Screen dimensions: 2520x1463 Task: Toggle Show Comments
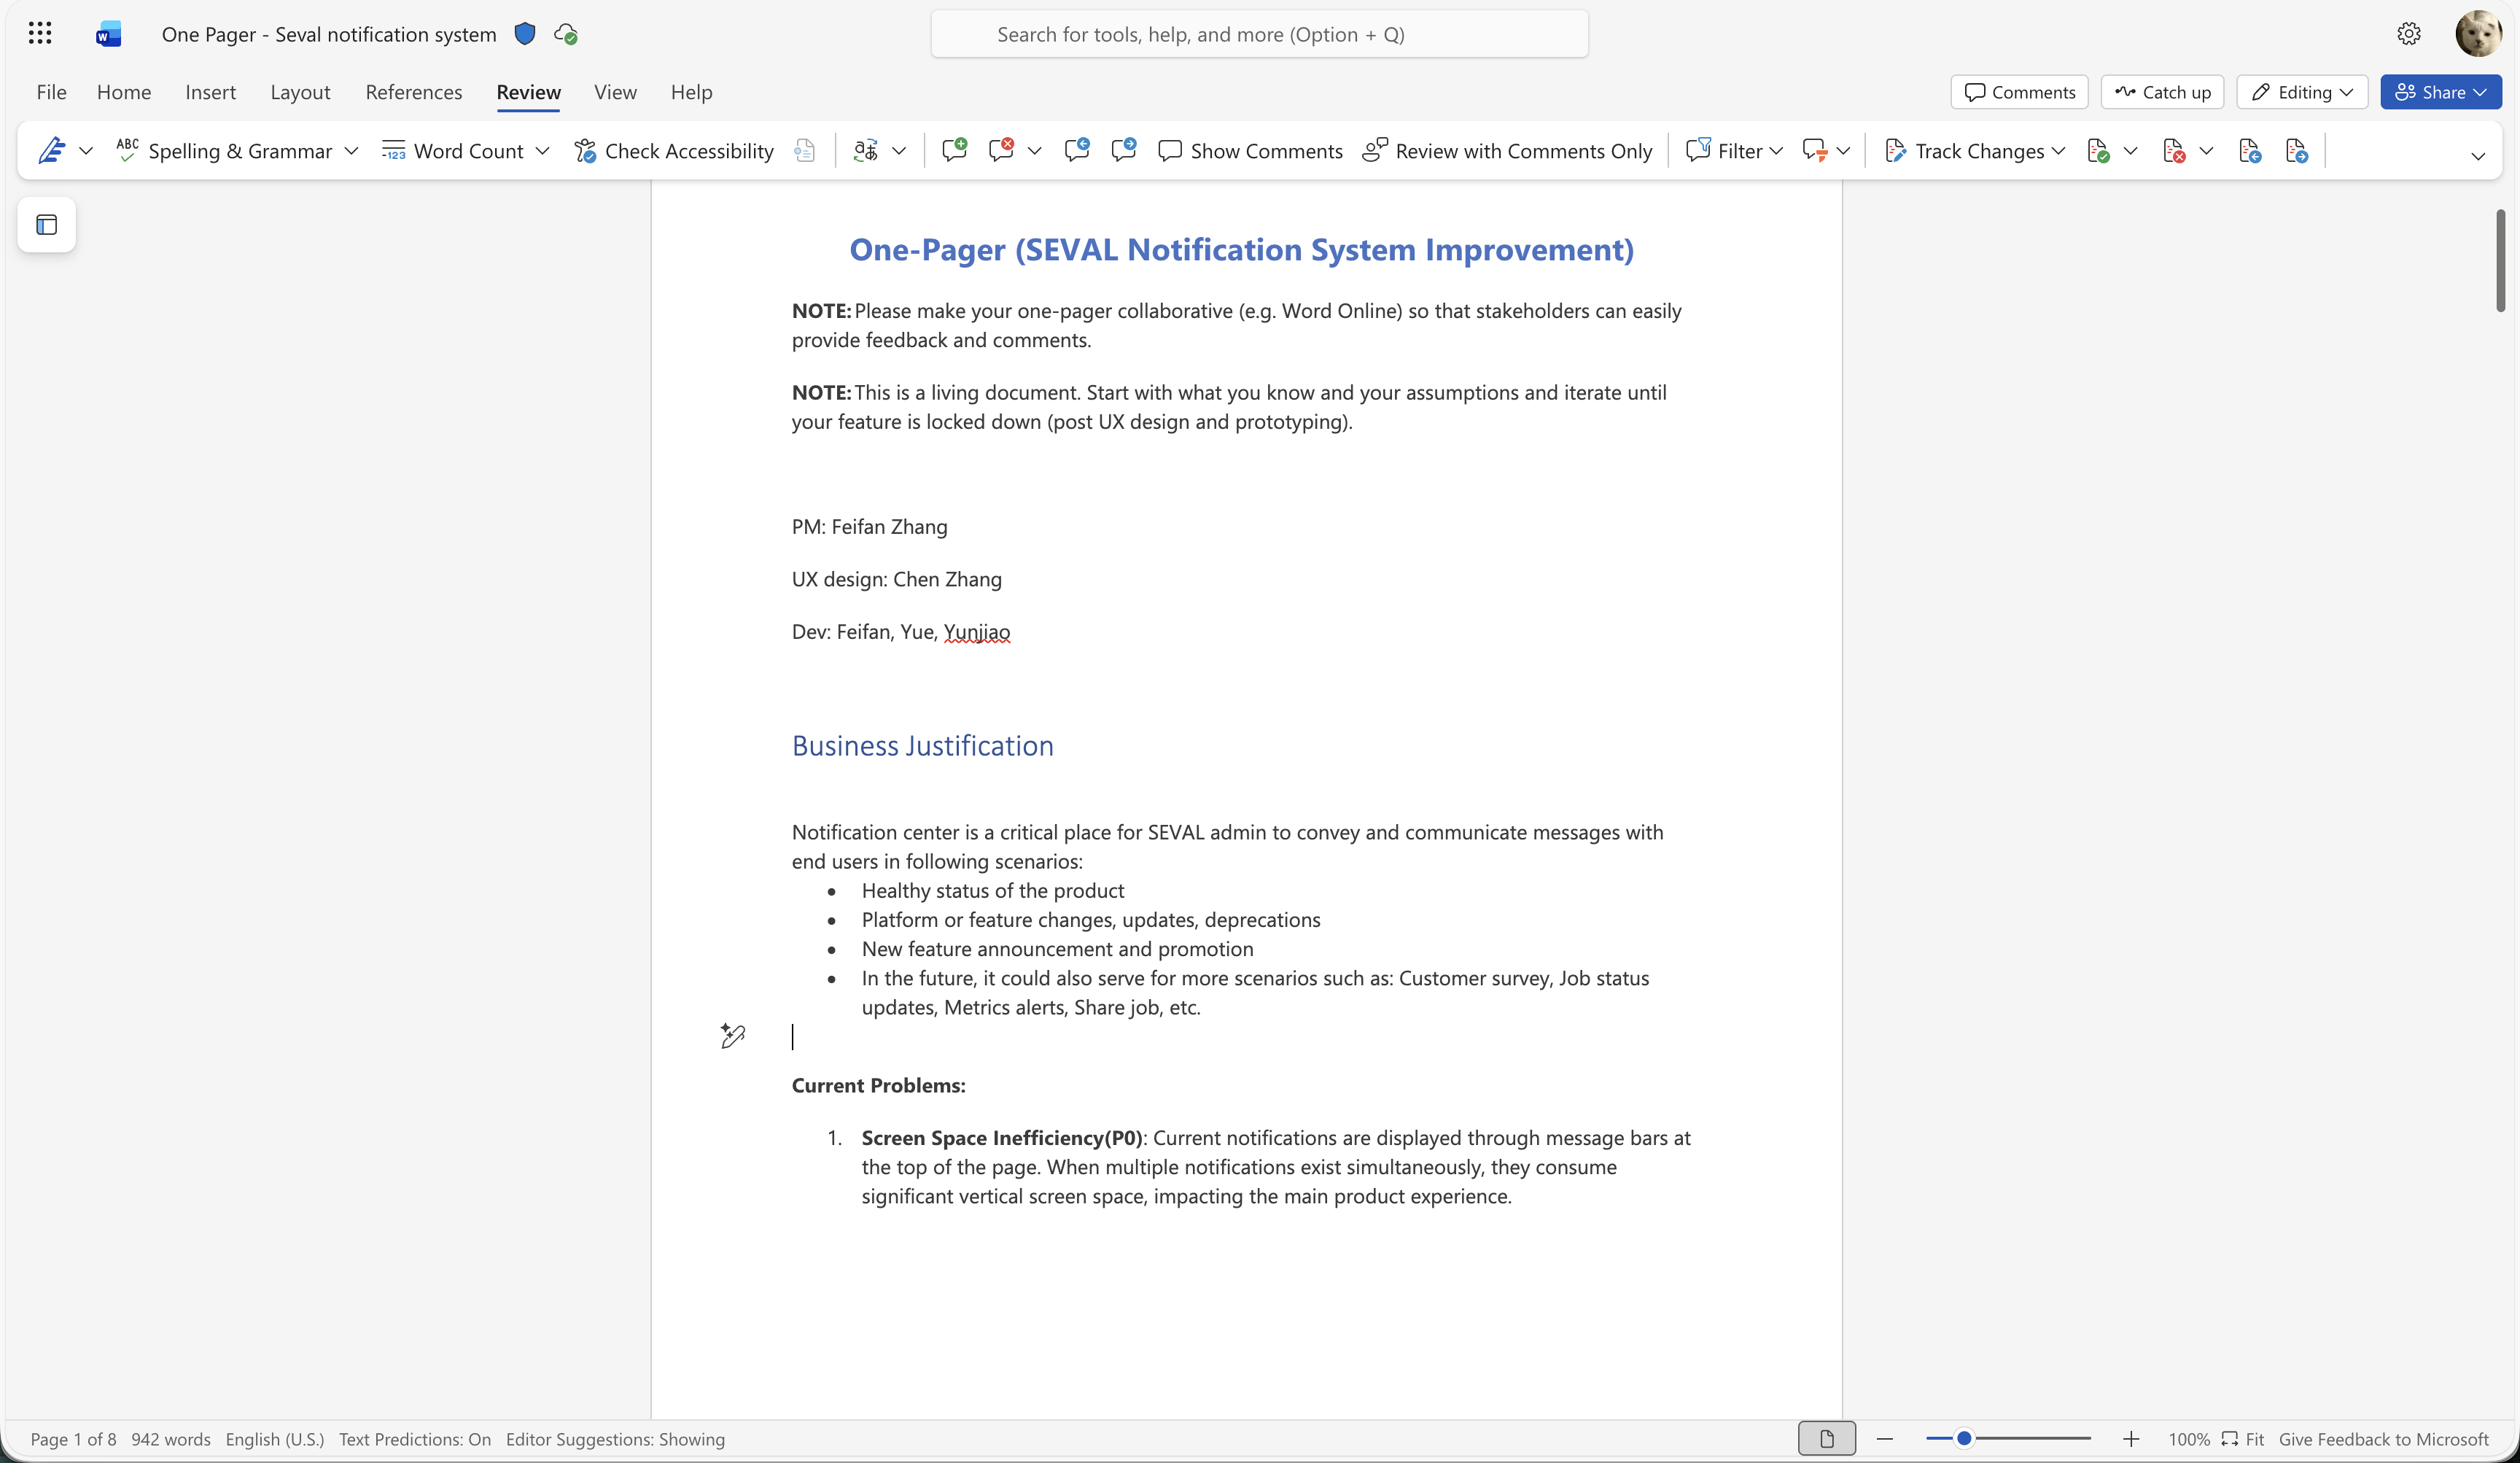[1250, 151]
